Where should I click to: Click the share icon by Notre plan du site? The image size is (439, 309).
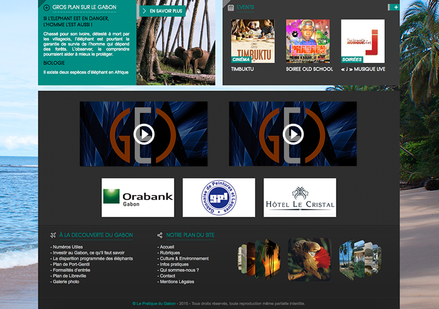(x=160, y=235)
